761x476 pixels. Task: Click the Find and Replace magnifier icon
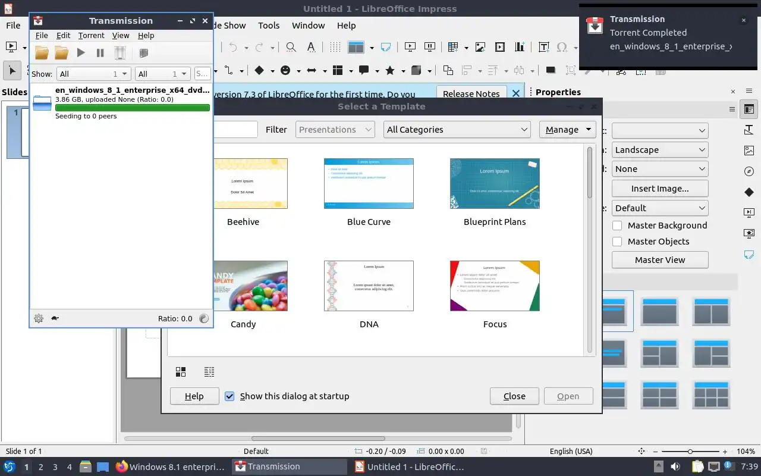(x=291, y=47)
